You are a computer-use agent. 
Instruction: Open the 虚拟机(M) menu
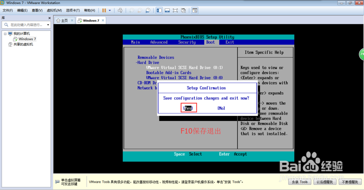tap(54, 11)
